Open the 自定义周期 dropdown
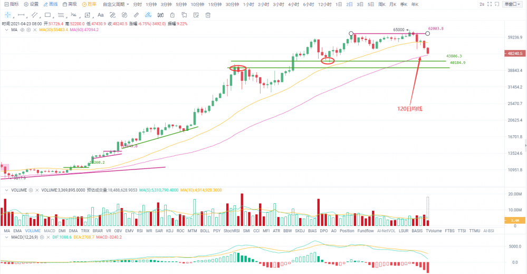 point(116,4)
